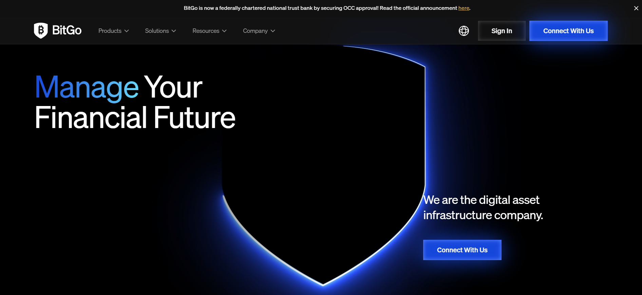Expand the chevron next to Company
This screenshot has width=642, height=295.
[x=273, y=31]
